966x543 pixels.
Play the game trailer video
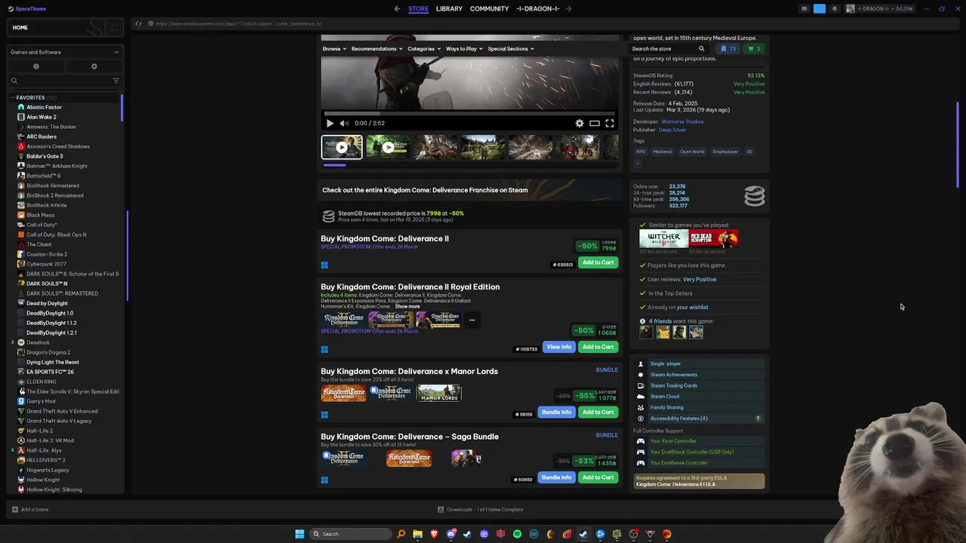(330, 123)
